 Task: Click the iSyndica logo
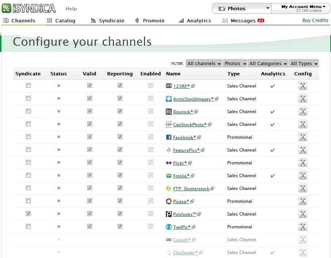(29, 8)
